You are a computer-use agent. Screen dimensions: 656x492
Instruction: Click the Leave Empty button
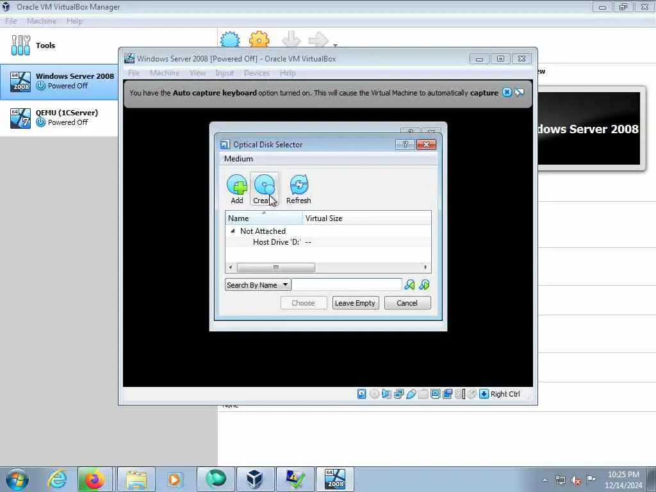tap(356, 303)
